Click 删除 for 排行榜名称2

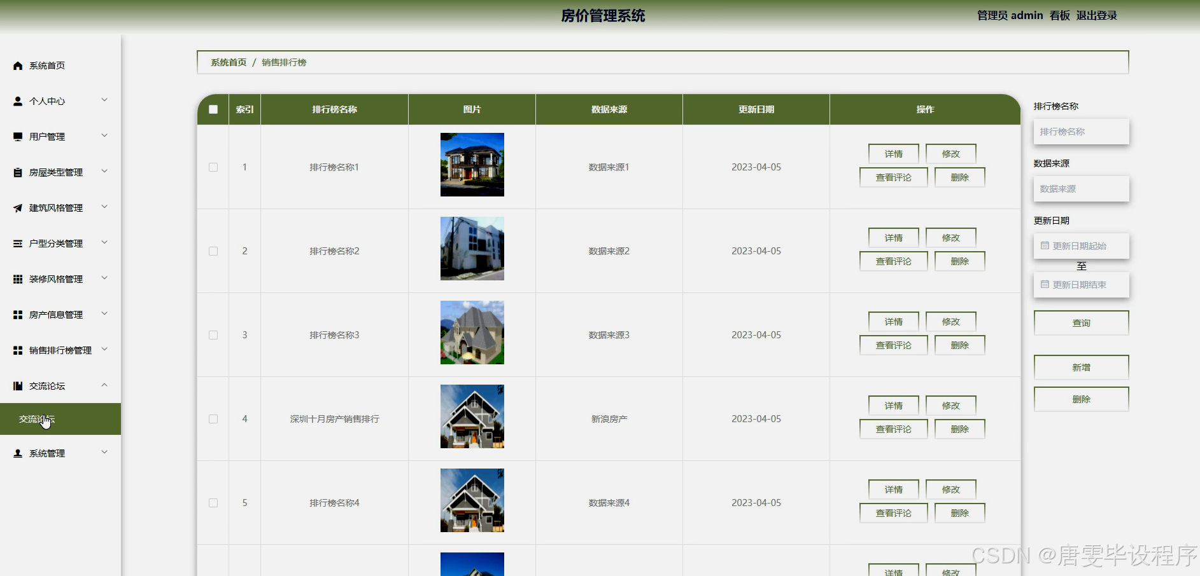pyautogui.click(x=959, y=261)
